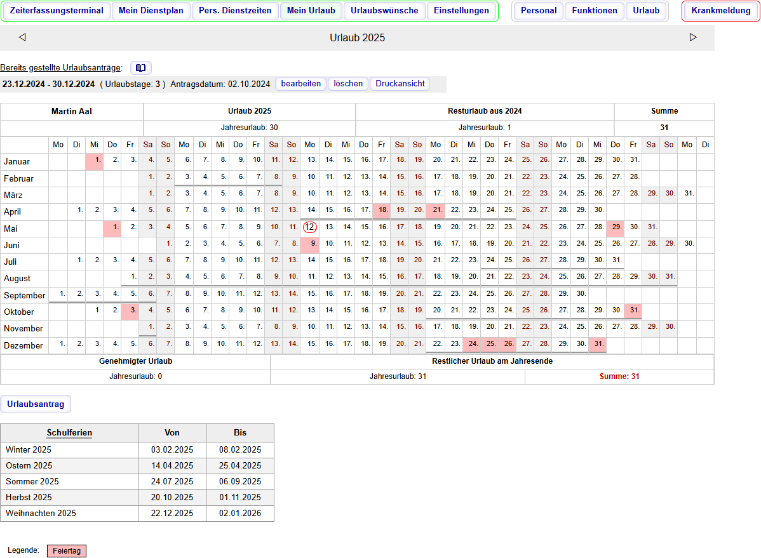Click bearbeiten for the vacation request

pos(301,84)
